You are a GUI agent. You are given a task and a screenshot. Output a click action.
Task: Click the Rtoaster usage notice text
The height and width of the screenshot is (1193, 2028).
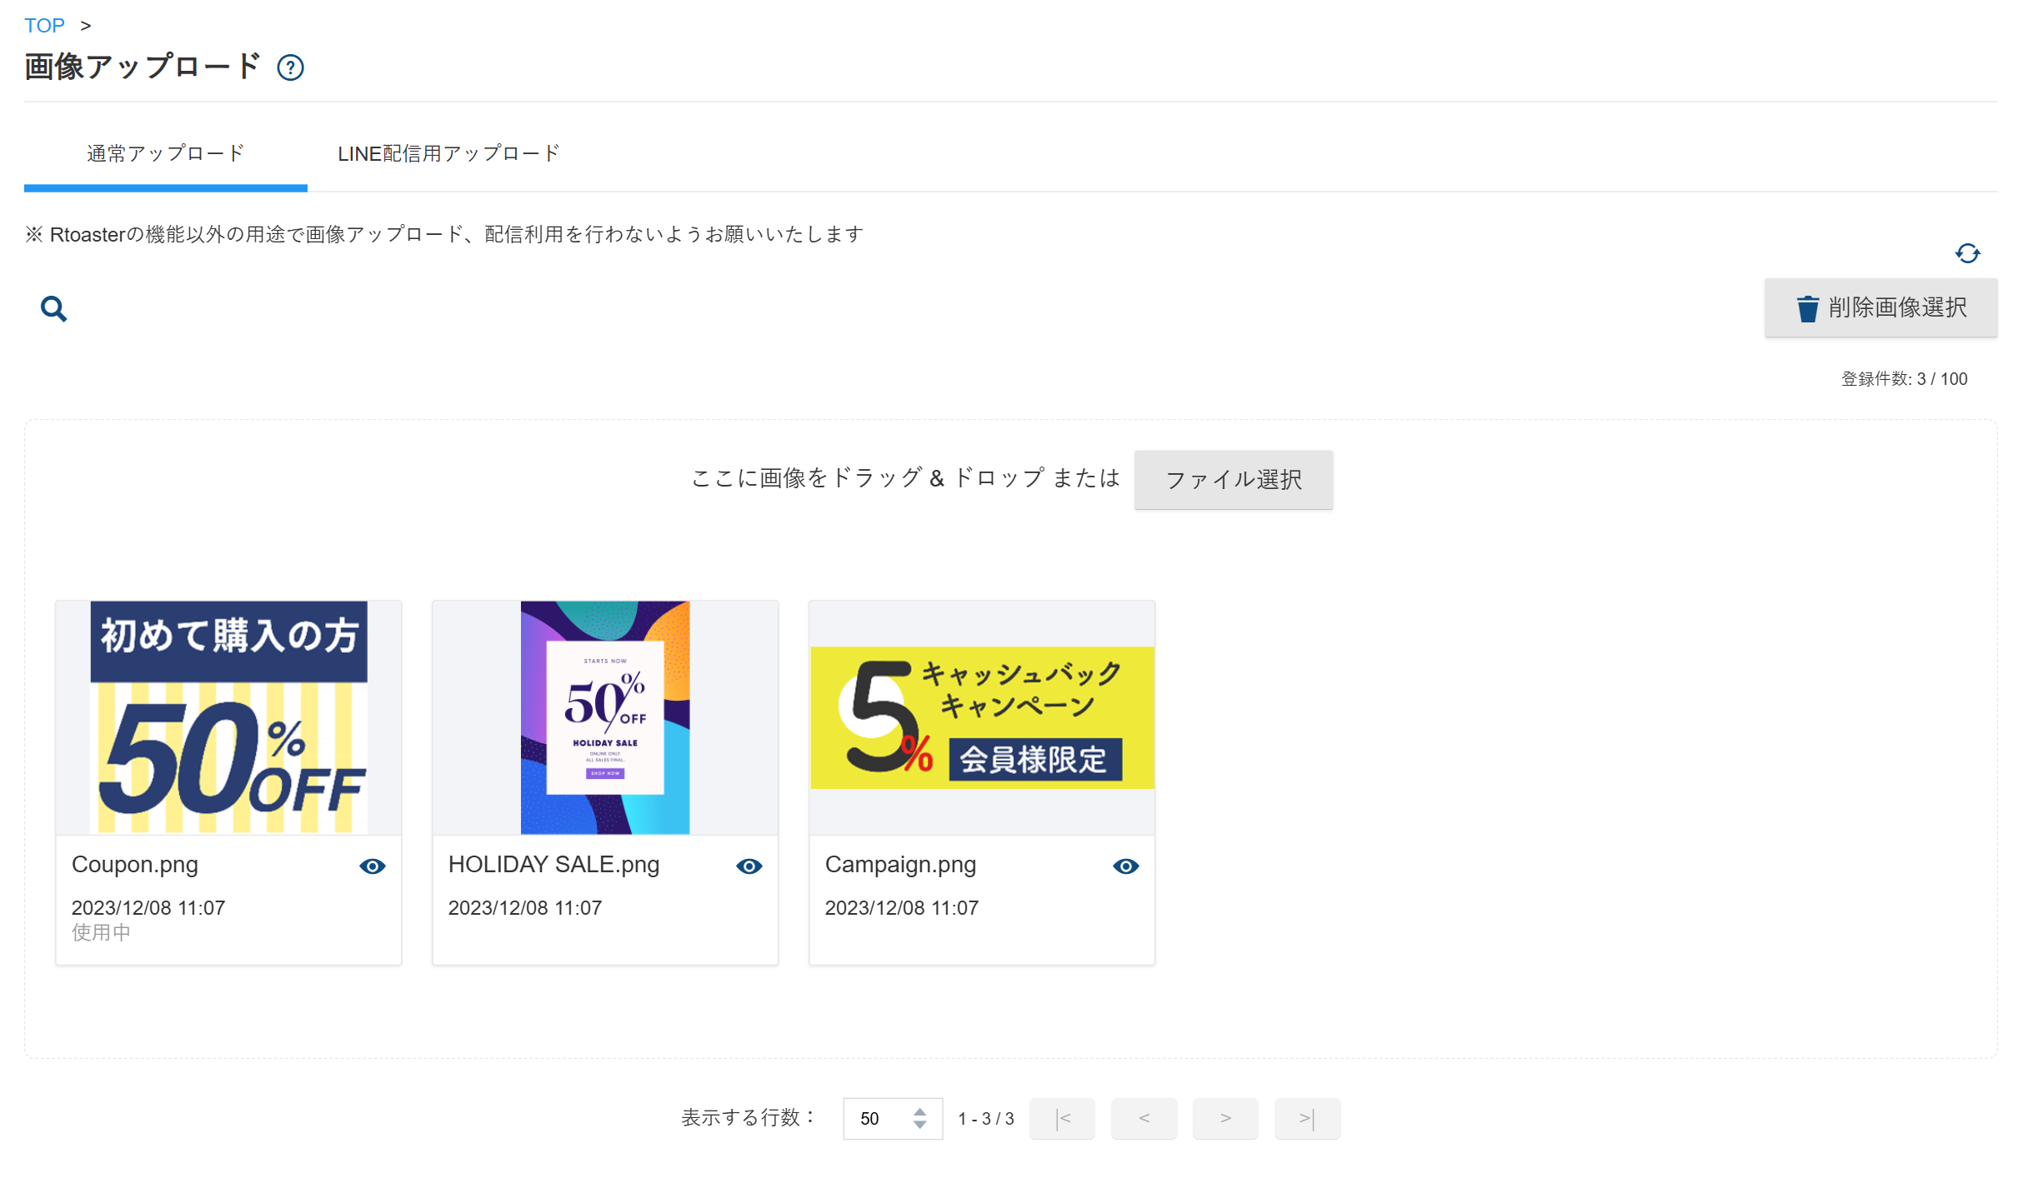444,235
